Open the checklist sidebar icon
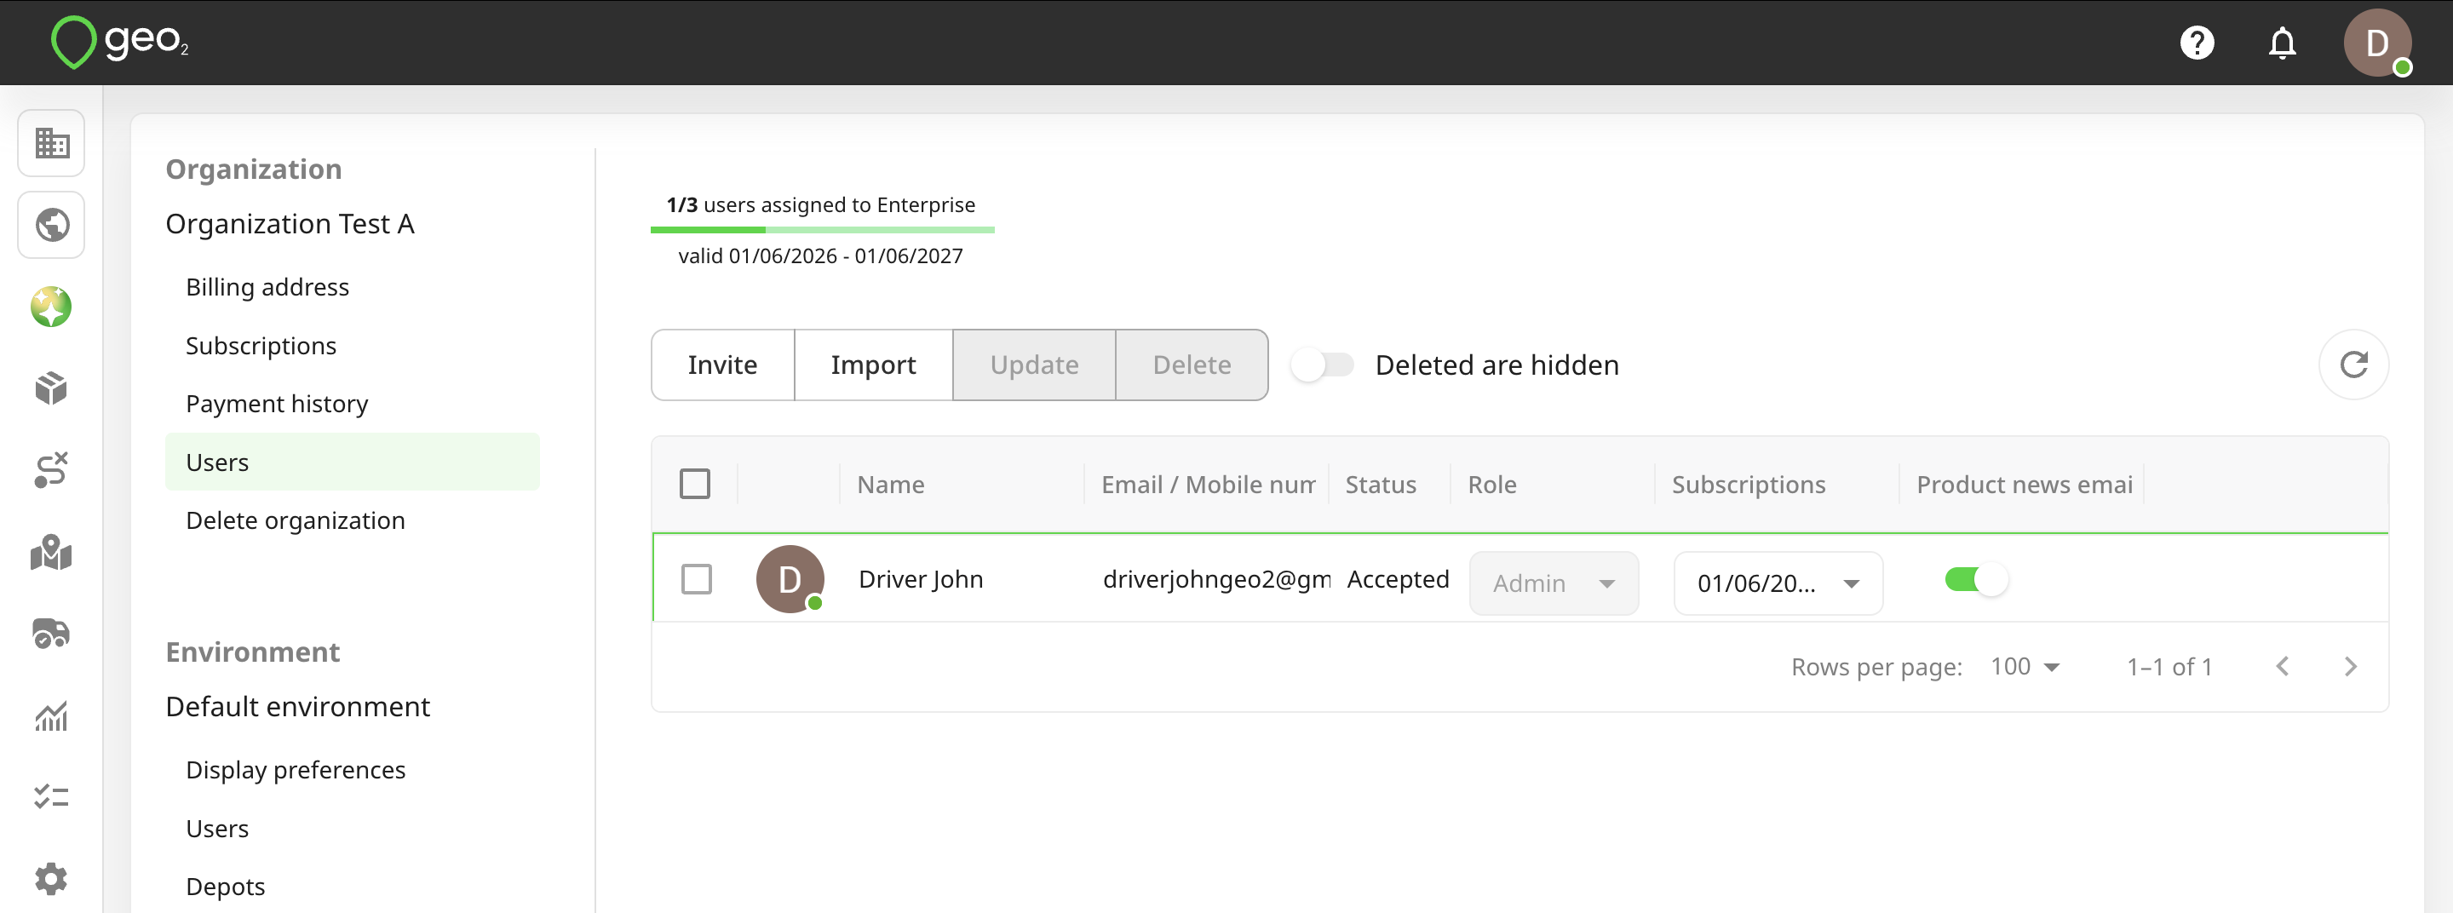Screen dimensions: 2453x913 click(51, 796)
